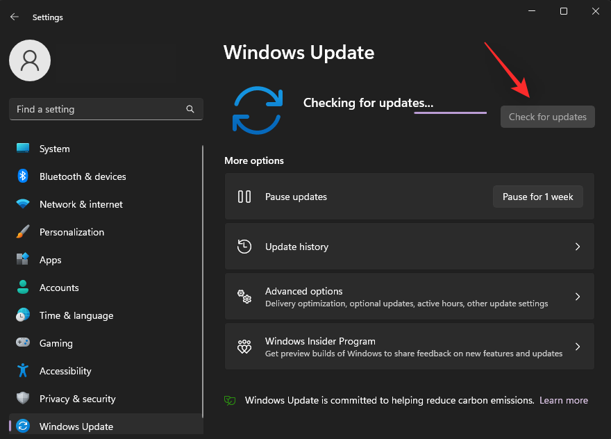
Task: Click the large blue sync arrows icon
Action: [258, 110]
